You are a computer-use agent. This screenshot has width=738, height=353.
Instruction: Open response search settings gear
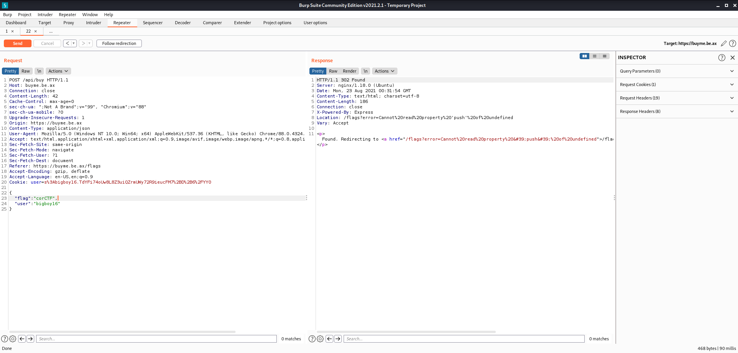click(320, 339)
